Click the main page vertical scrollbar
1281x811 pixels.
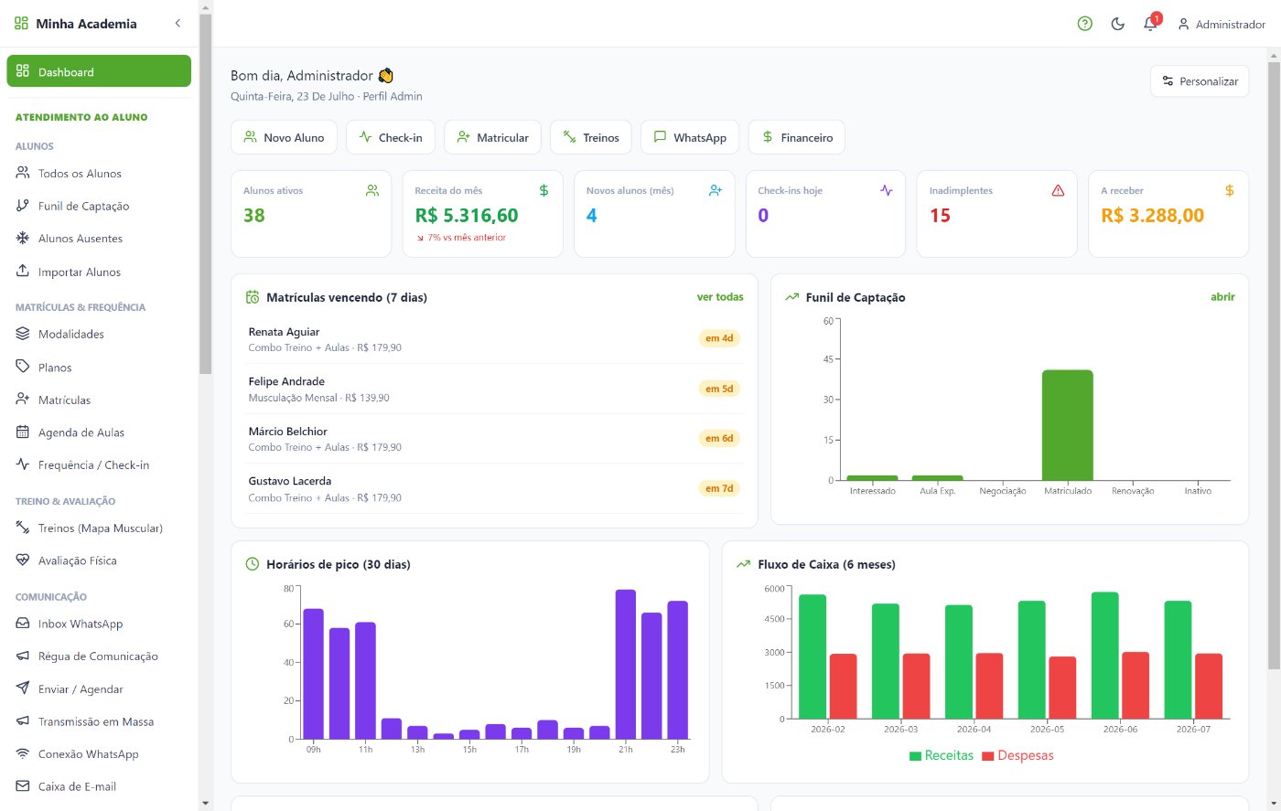[x=1274, y=366]
